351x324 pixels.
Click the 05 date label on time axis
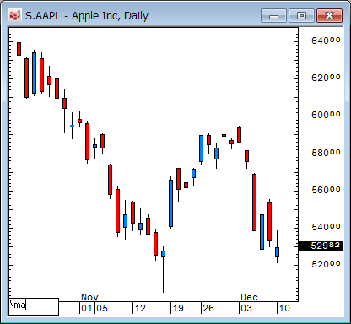click(102, 308)
